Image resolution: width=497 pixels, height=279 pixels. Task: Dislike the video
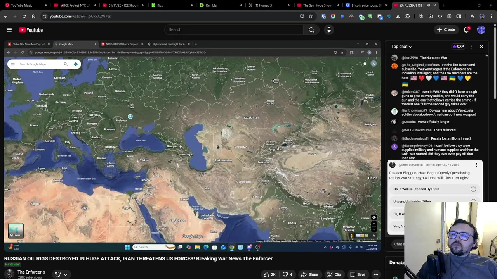288,274
